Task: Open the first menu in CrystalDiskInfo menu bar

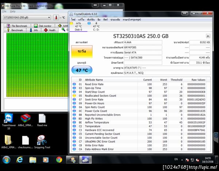Action: 73,20
